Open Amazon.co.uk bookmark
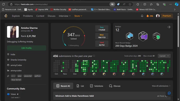The width and height of the screenshot is (180, 101). (x=12, y=9)
